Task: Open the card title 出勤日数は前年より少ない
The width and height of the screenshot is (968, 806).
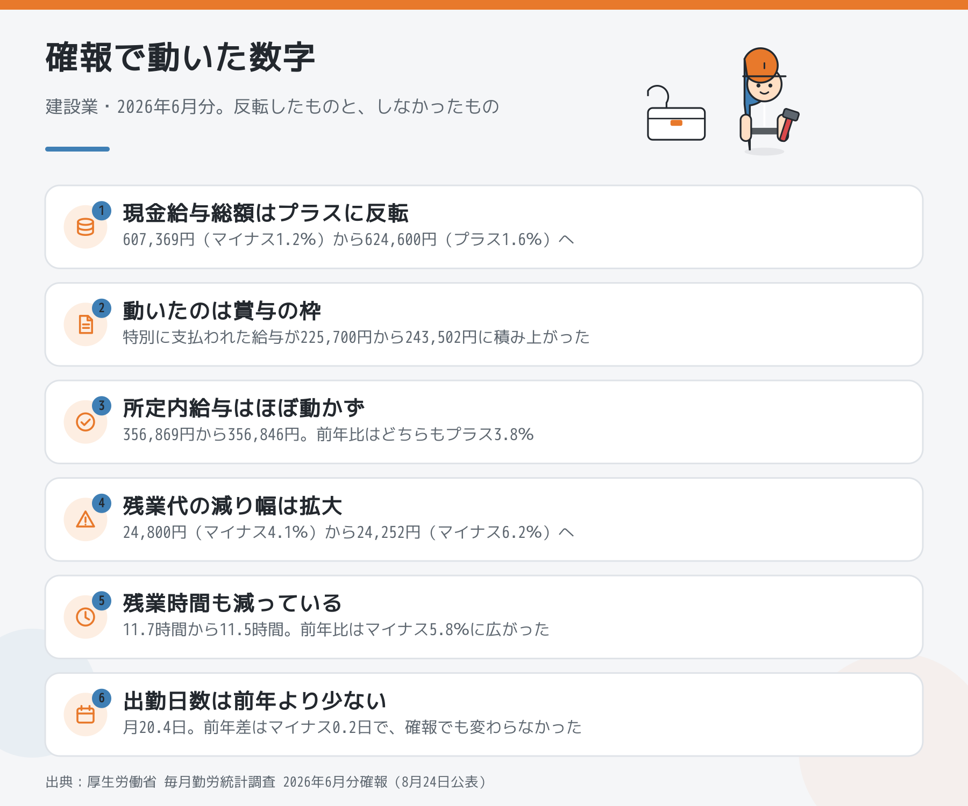Action: pos(255,701)
